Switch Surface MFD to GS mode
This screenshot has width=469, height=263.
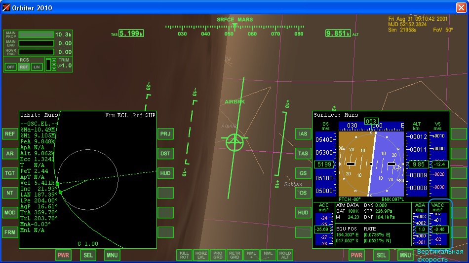coord(303,173)
